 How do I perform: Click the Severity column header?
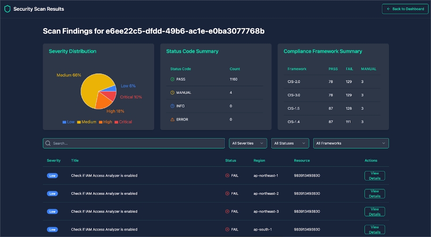click(54, 161)
